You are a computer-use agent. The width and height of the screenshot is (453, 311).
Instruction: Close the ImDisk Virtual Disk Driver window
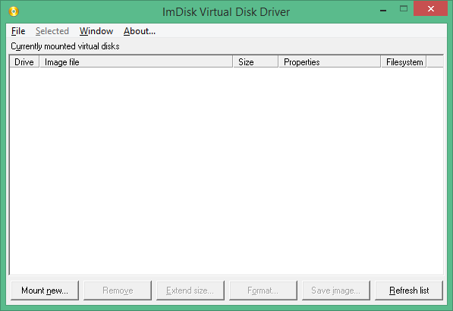click(x=430, y=8)
